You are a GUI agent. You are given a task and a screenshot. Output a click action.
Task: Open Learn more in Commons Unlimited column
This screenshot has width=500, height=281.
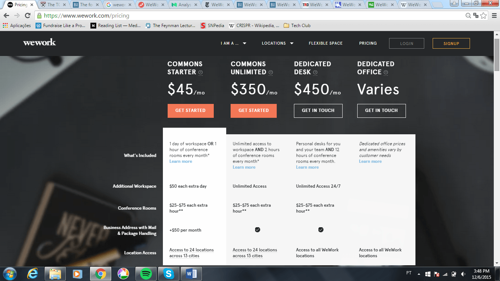[244, 167]
